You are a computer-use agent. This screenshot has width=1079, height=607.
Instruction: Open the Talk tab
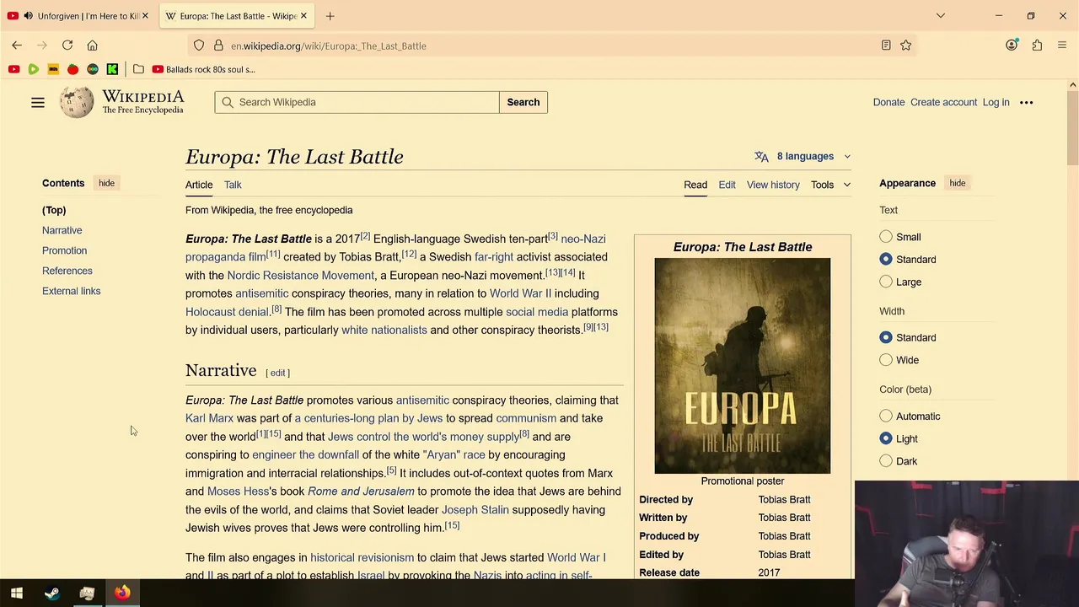[x=233, y=185]
